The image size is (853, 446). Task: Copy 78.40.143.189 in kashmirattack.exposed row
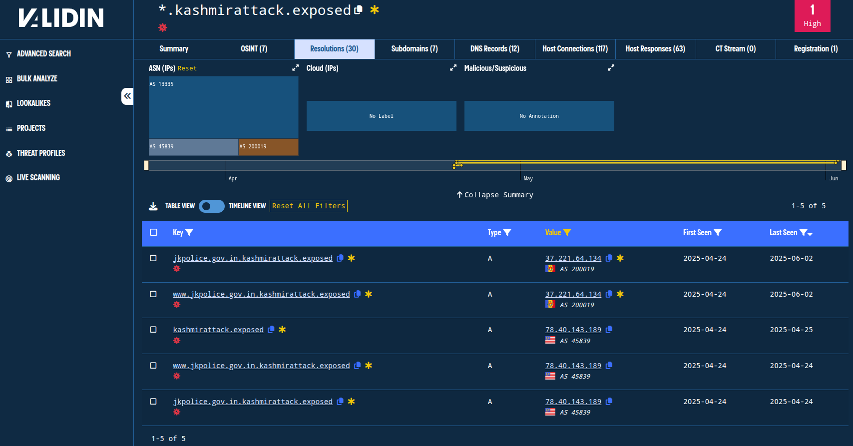pos(609,330)
